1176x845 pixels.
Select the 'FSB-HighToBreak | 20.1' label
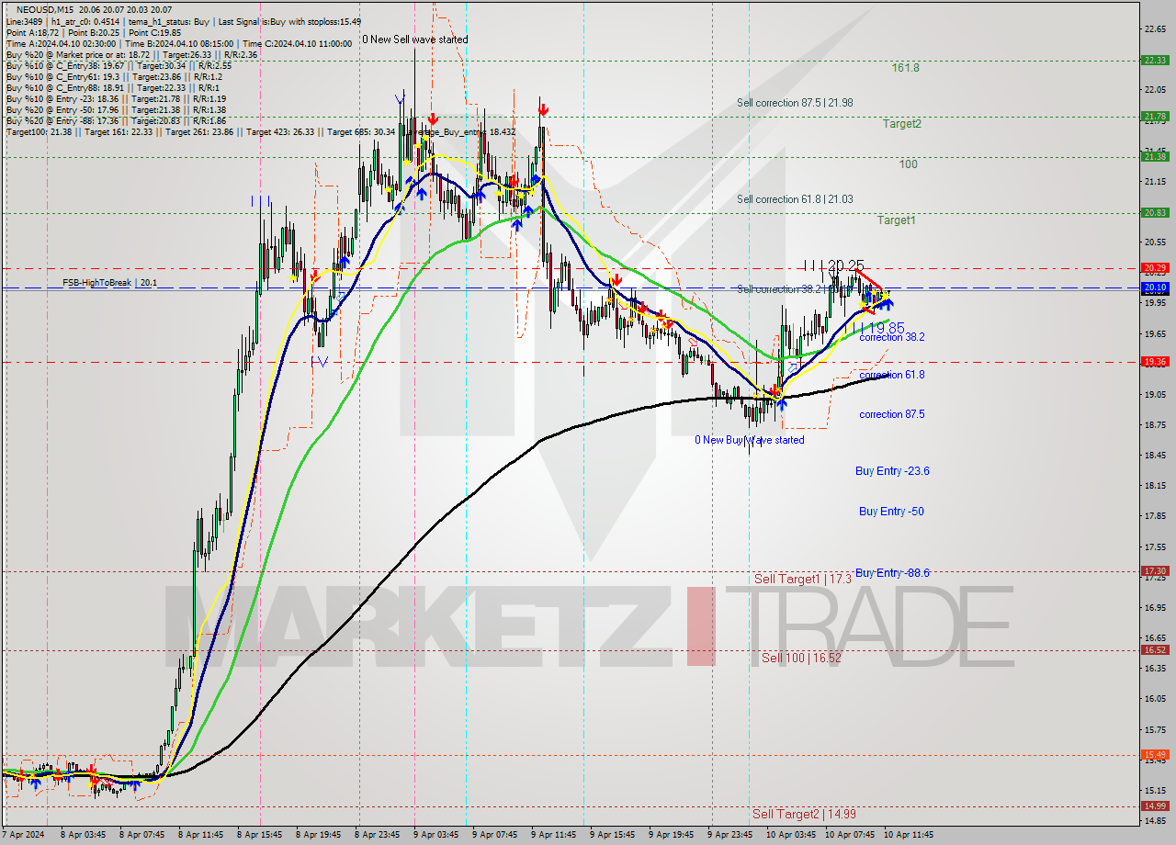click(109, 283)
